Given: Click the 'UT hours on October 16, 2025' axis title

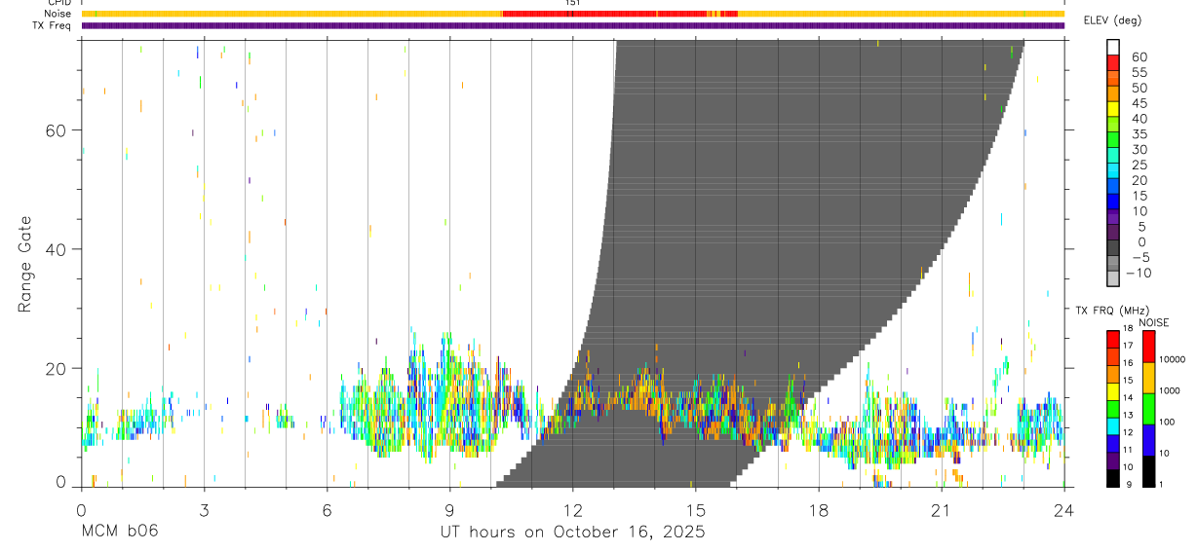Looking at the screenshot, I should click(x=572, y=532).
